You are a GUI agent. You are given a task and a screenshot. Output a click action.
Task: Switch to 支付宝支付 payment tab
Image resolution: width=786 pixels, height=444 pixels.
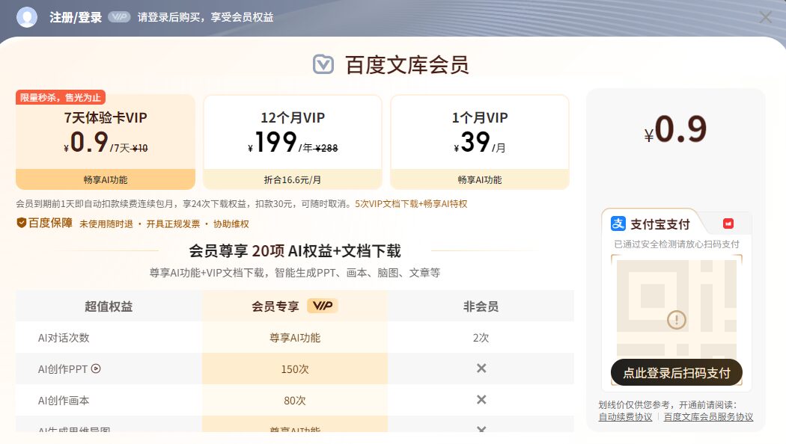click(x=651, y=223)
